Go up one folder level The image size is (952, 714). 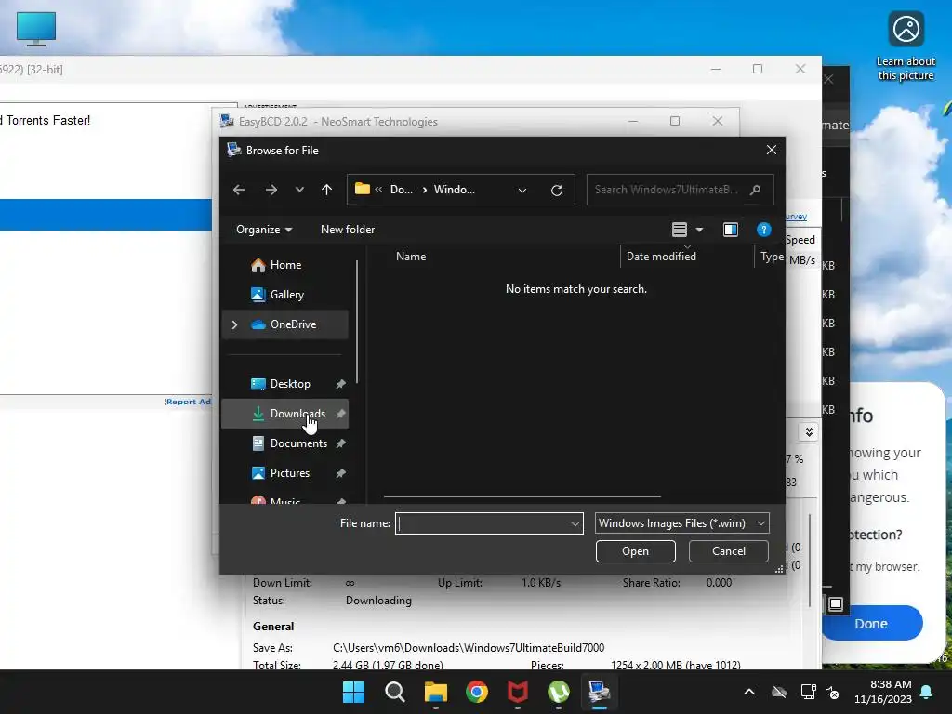[326, 190]
